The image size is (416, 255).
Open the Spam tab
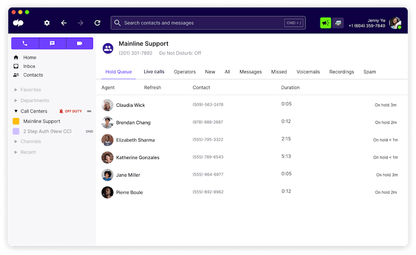pyautogui.click(x=370, y=71)
